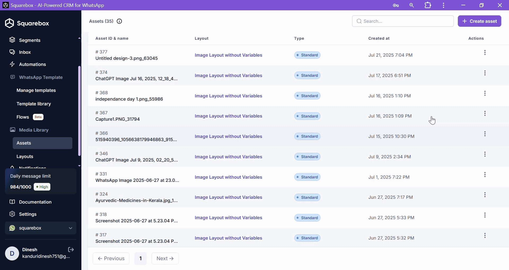
Task: Select Layouts under Media Library
Action: point(25,156)
